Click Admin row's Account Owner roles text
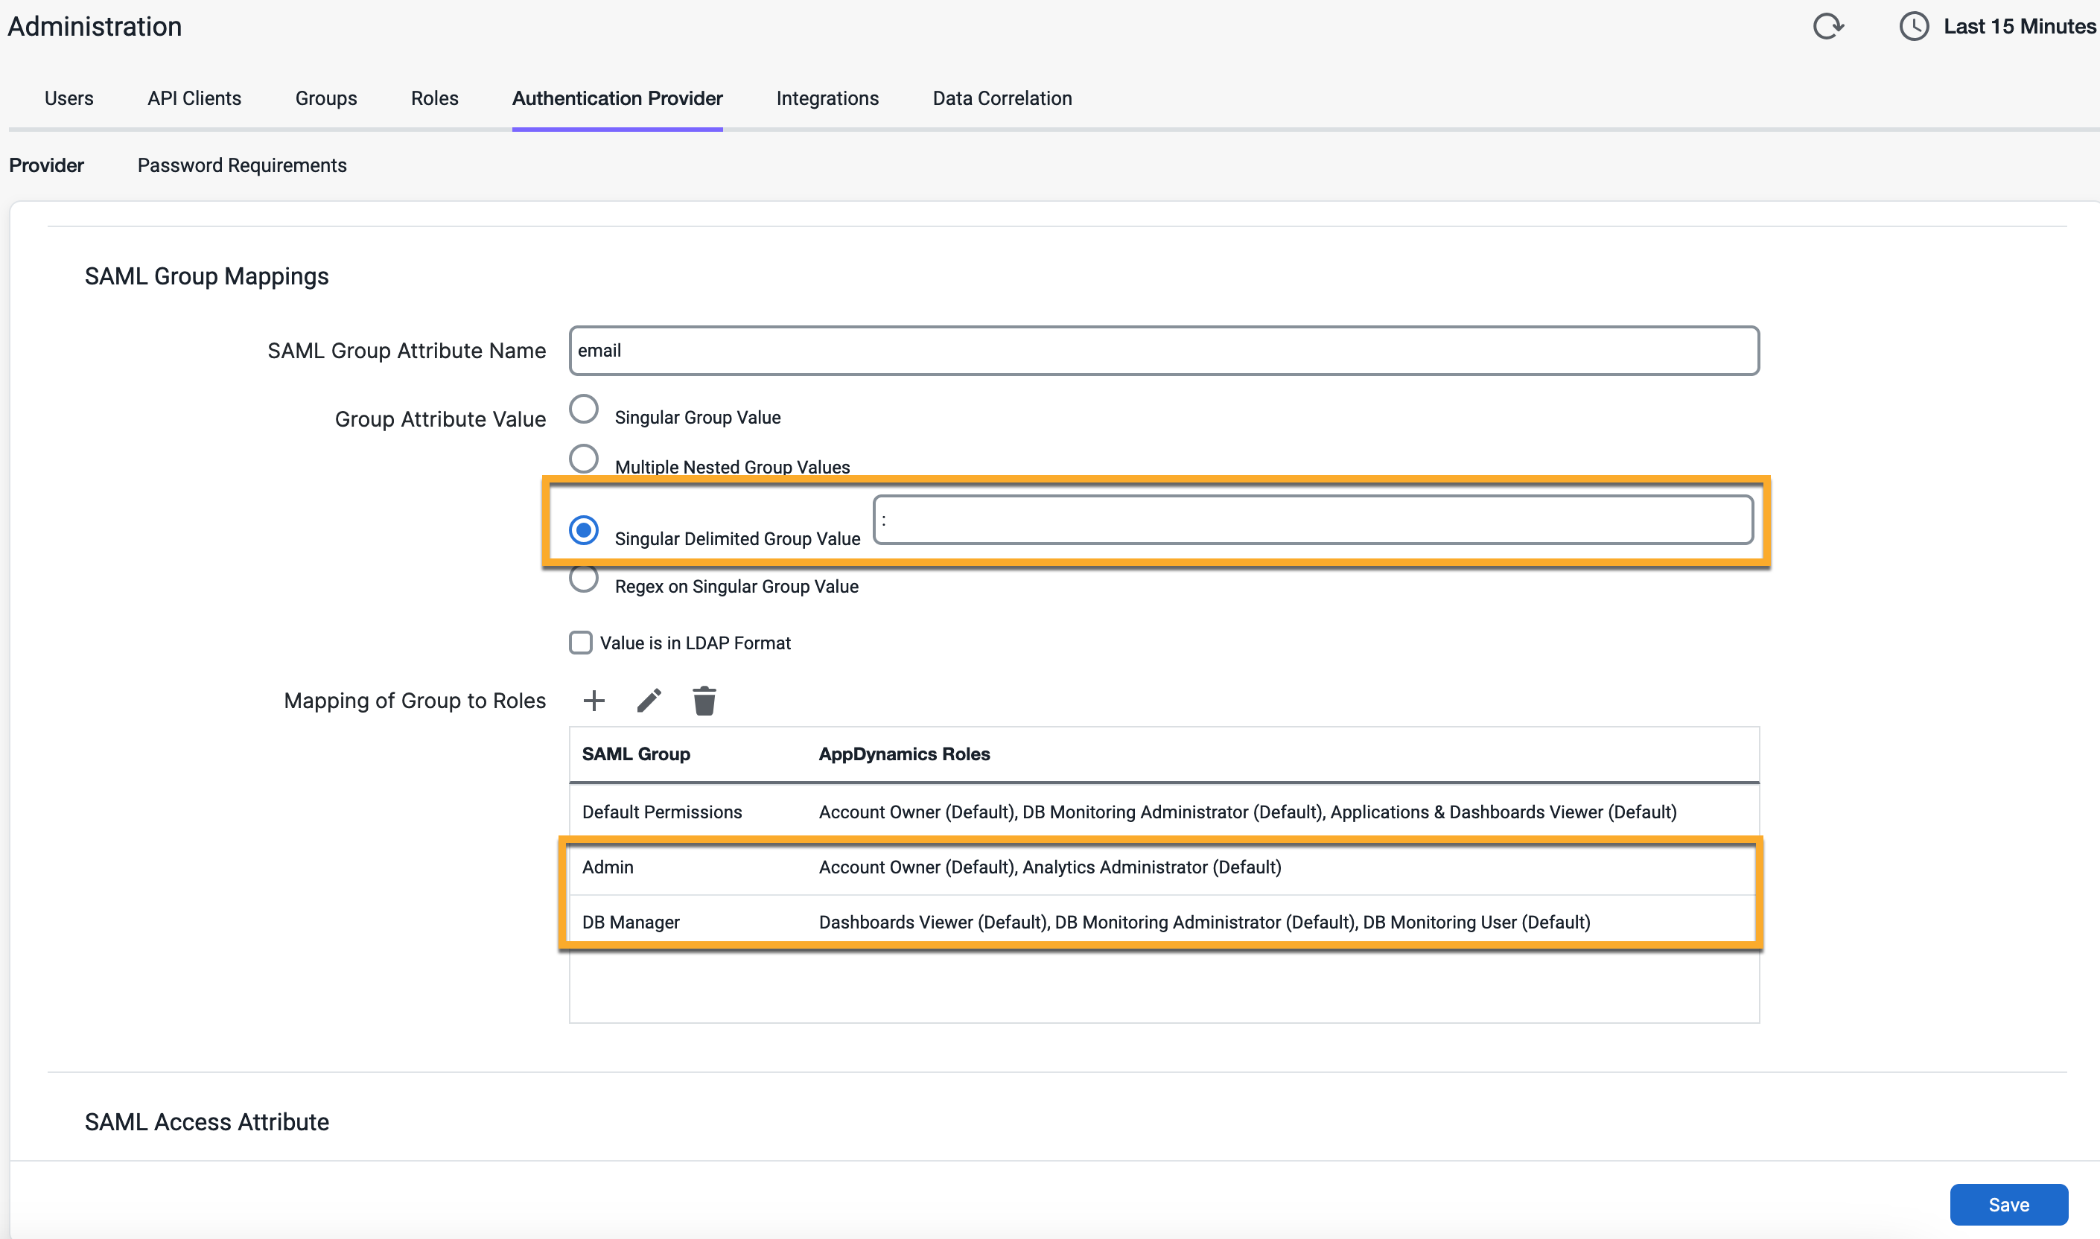This screenshot has width=2100, height=1239. pyautogui.click(x=1049, y=867)
